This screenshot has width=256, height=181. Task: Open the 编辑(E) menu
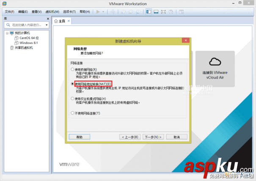click(23, 12)
